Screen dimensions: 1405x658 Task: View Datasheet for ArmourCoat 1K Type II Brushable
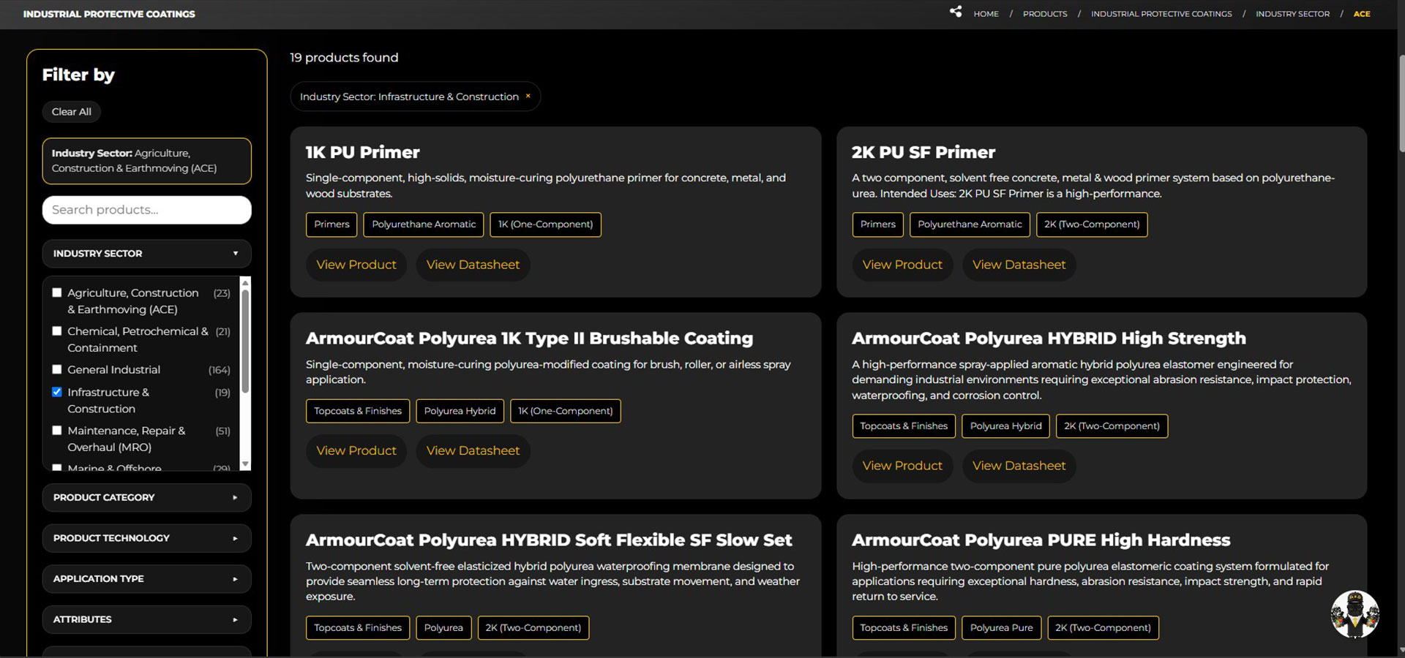pyautogui.click(x=473, y=451)
